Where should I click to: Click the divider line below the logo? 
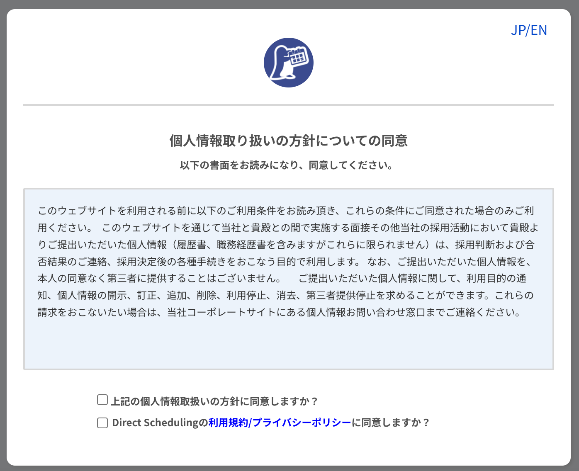tap(289, 104)
